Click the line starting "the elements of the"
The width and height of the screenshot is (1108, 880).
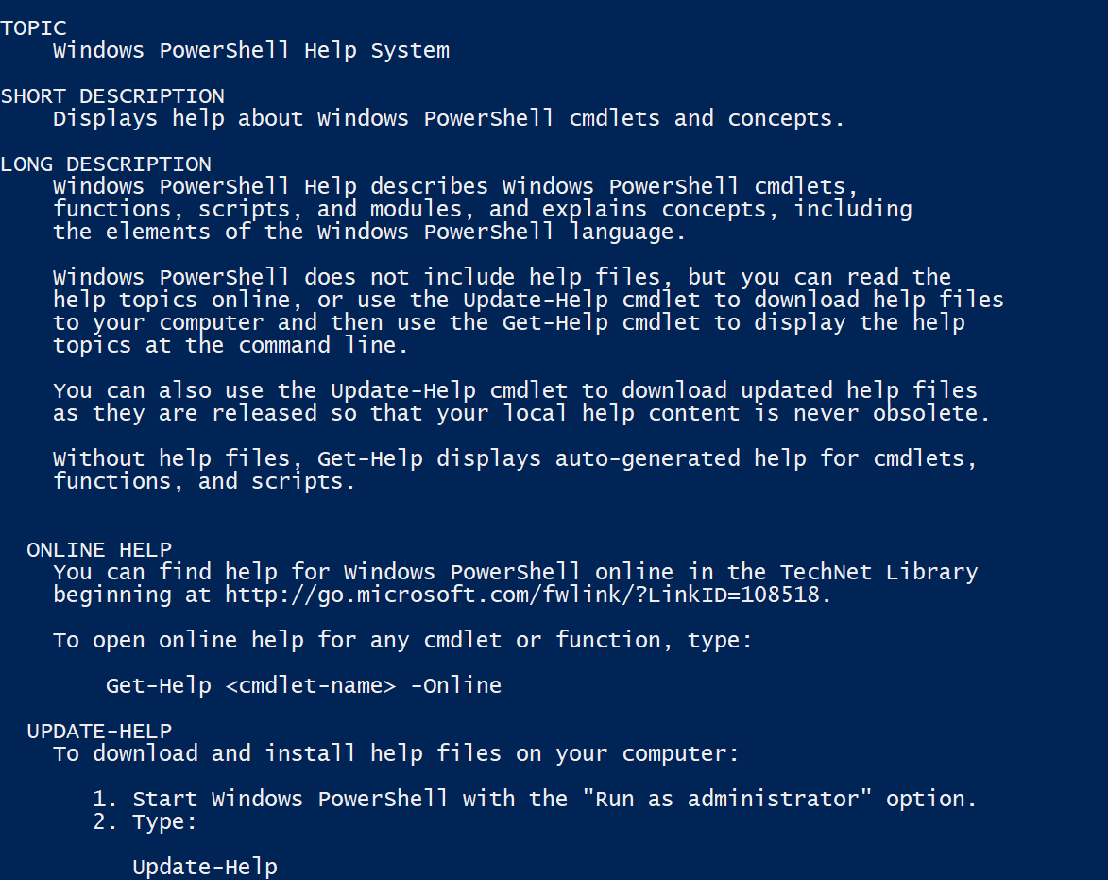tap(369, 233)
